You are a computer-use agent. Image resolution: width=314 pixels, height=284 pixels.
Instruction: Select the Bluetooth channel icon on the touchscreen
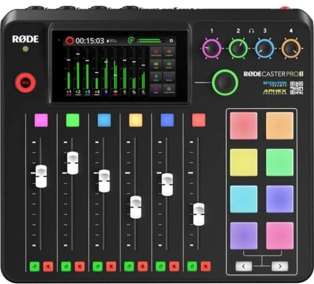click(106, 92)
